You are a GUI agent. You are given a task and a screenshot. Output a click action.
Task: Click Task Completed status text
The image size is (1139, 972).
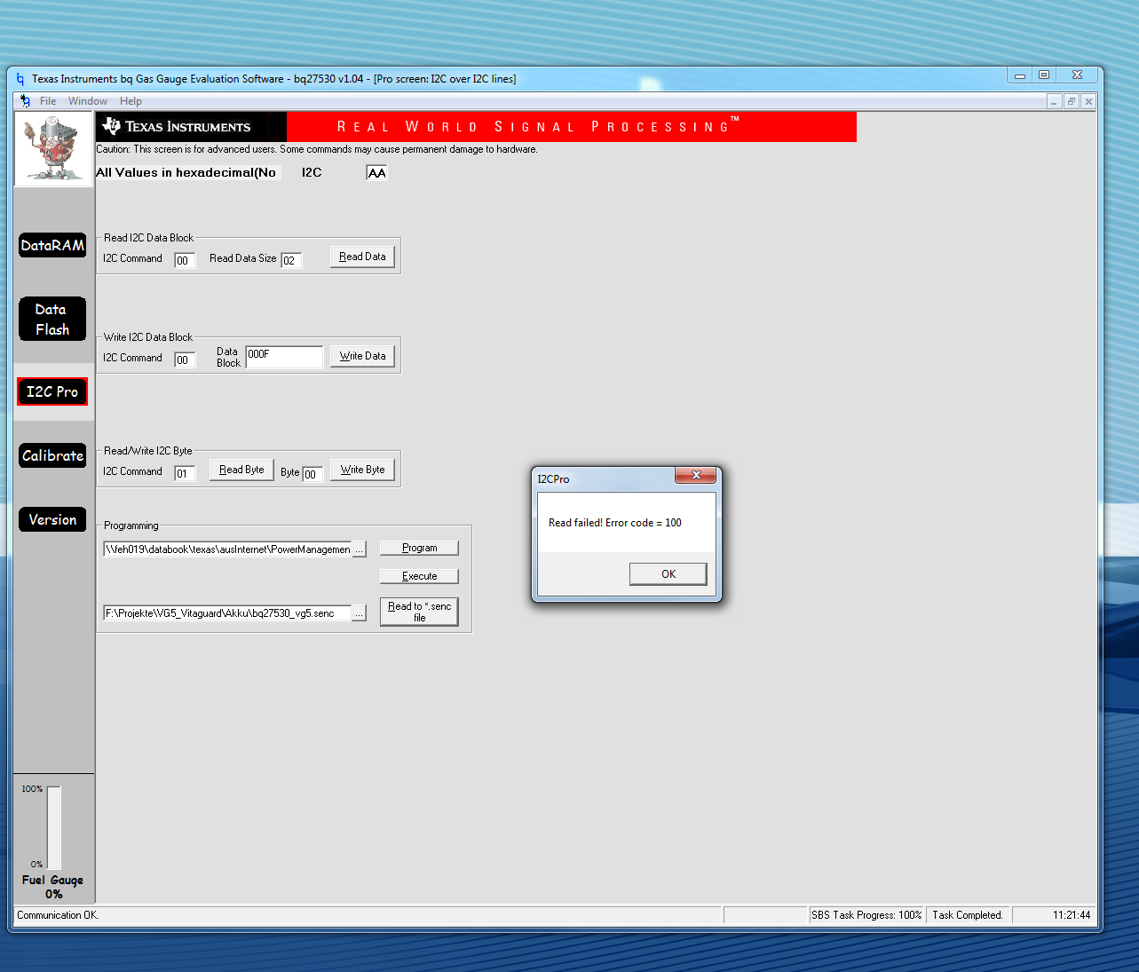(968, 915)
